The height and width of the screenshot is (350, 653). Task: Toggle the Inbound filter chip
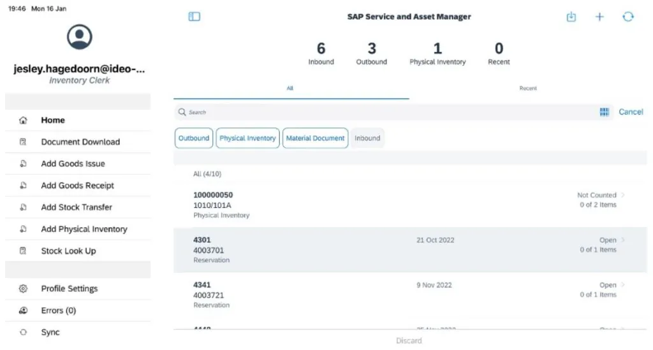(367, 138)
